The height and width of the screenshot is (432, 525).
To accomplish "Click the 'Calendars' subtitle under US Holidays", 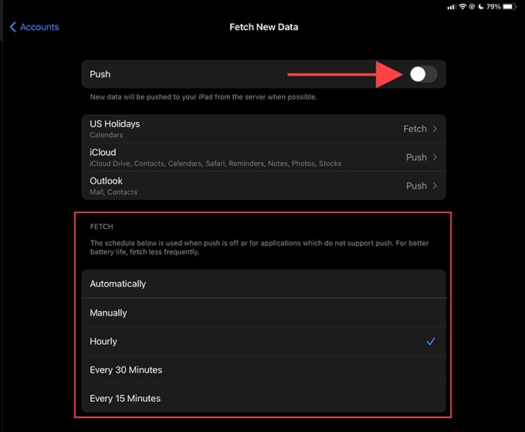I will [106, 135].
